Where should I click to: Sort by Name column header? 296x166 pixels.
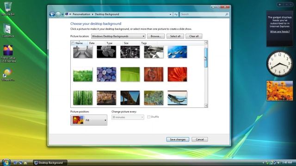pos(79,43)
